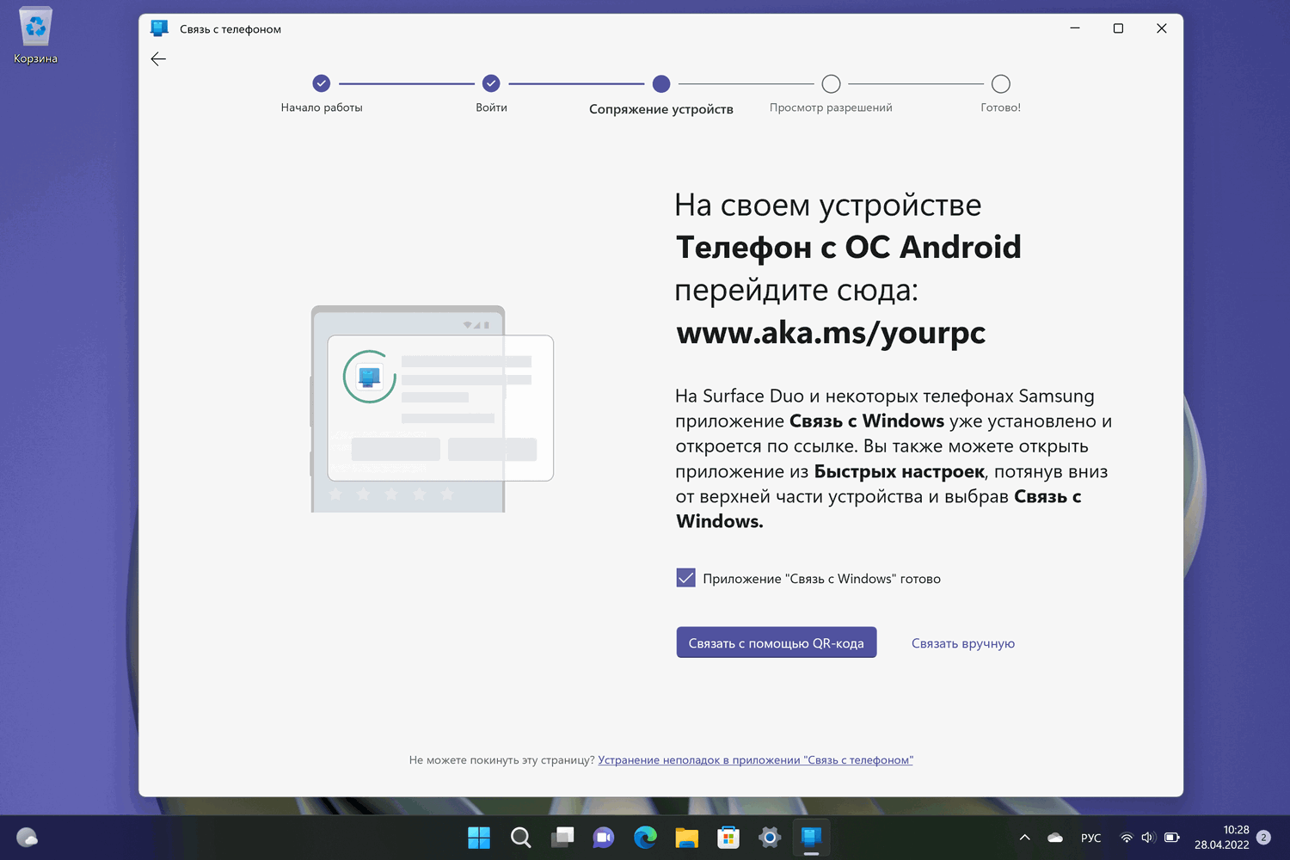Open Task View on the taskbar

[562, 838]
